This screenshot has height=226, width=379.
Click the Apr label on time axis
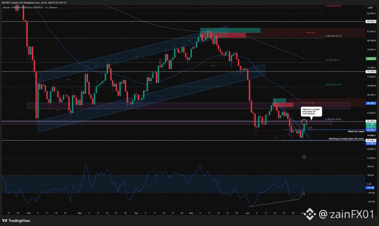click(136, 213)
